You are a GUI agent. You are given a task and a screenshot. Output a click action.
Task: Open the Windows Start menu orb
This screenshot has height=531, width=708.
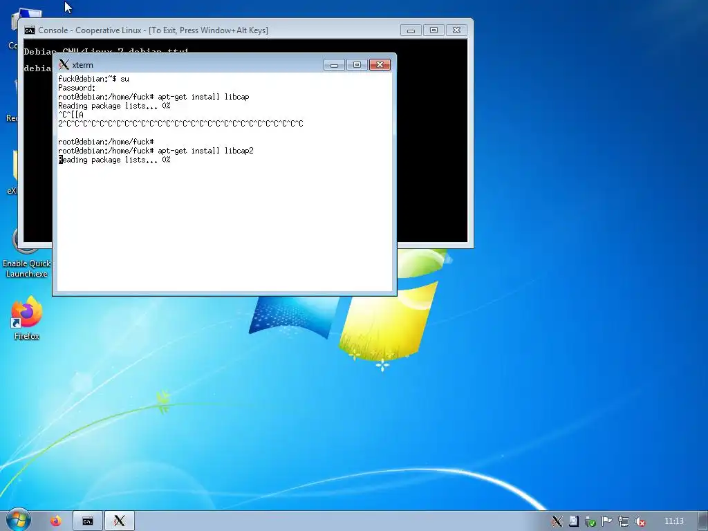tap(18, 520)
